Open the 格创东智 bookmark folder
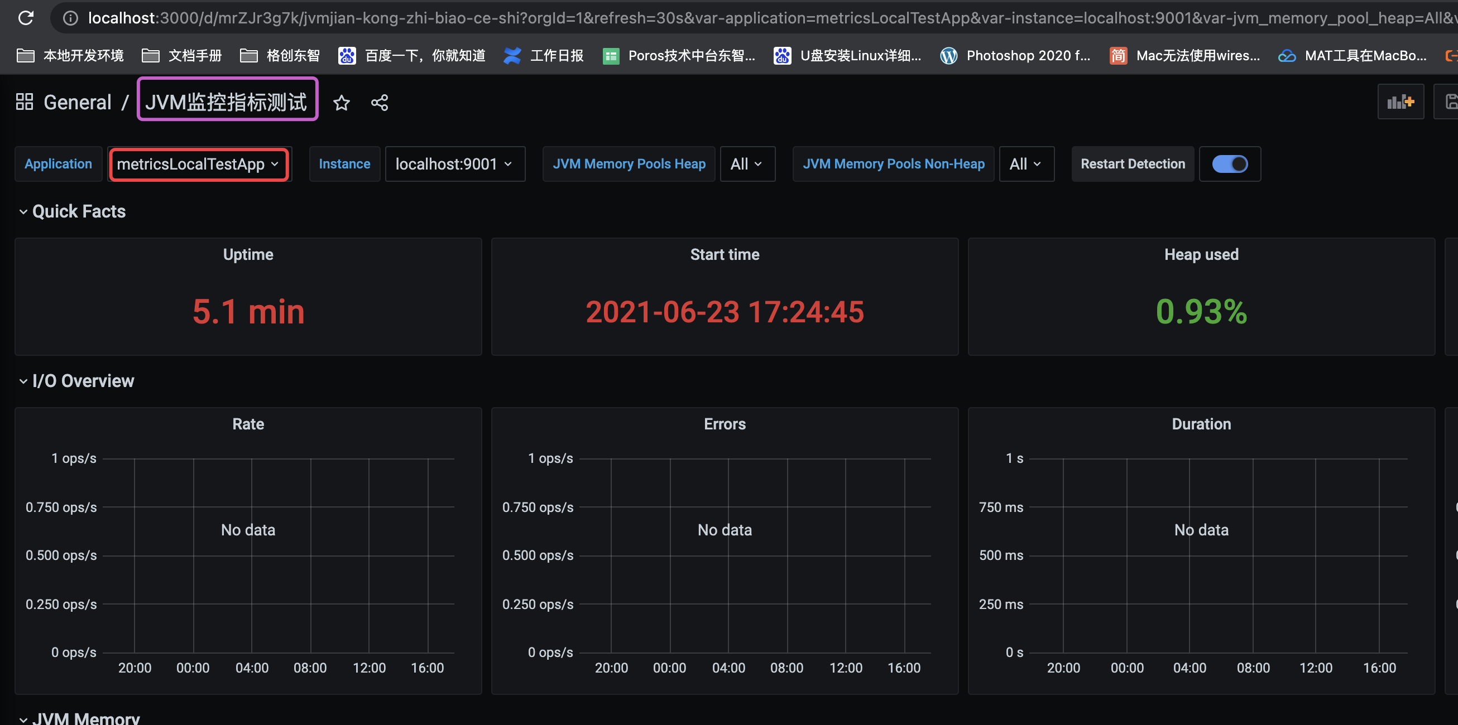 click(280, 55)
